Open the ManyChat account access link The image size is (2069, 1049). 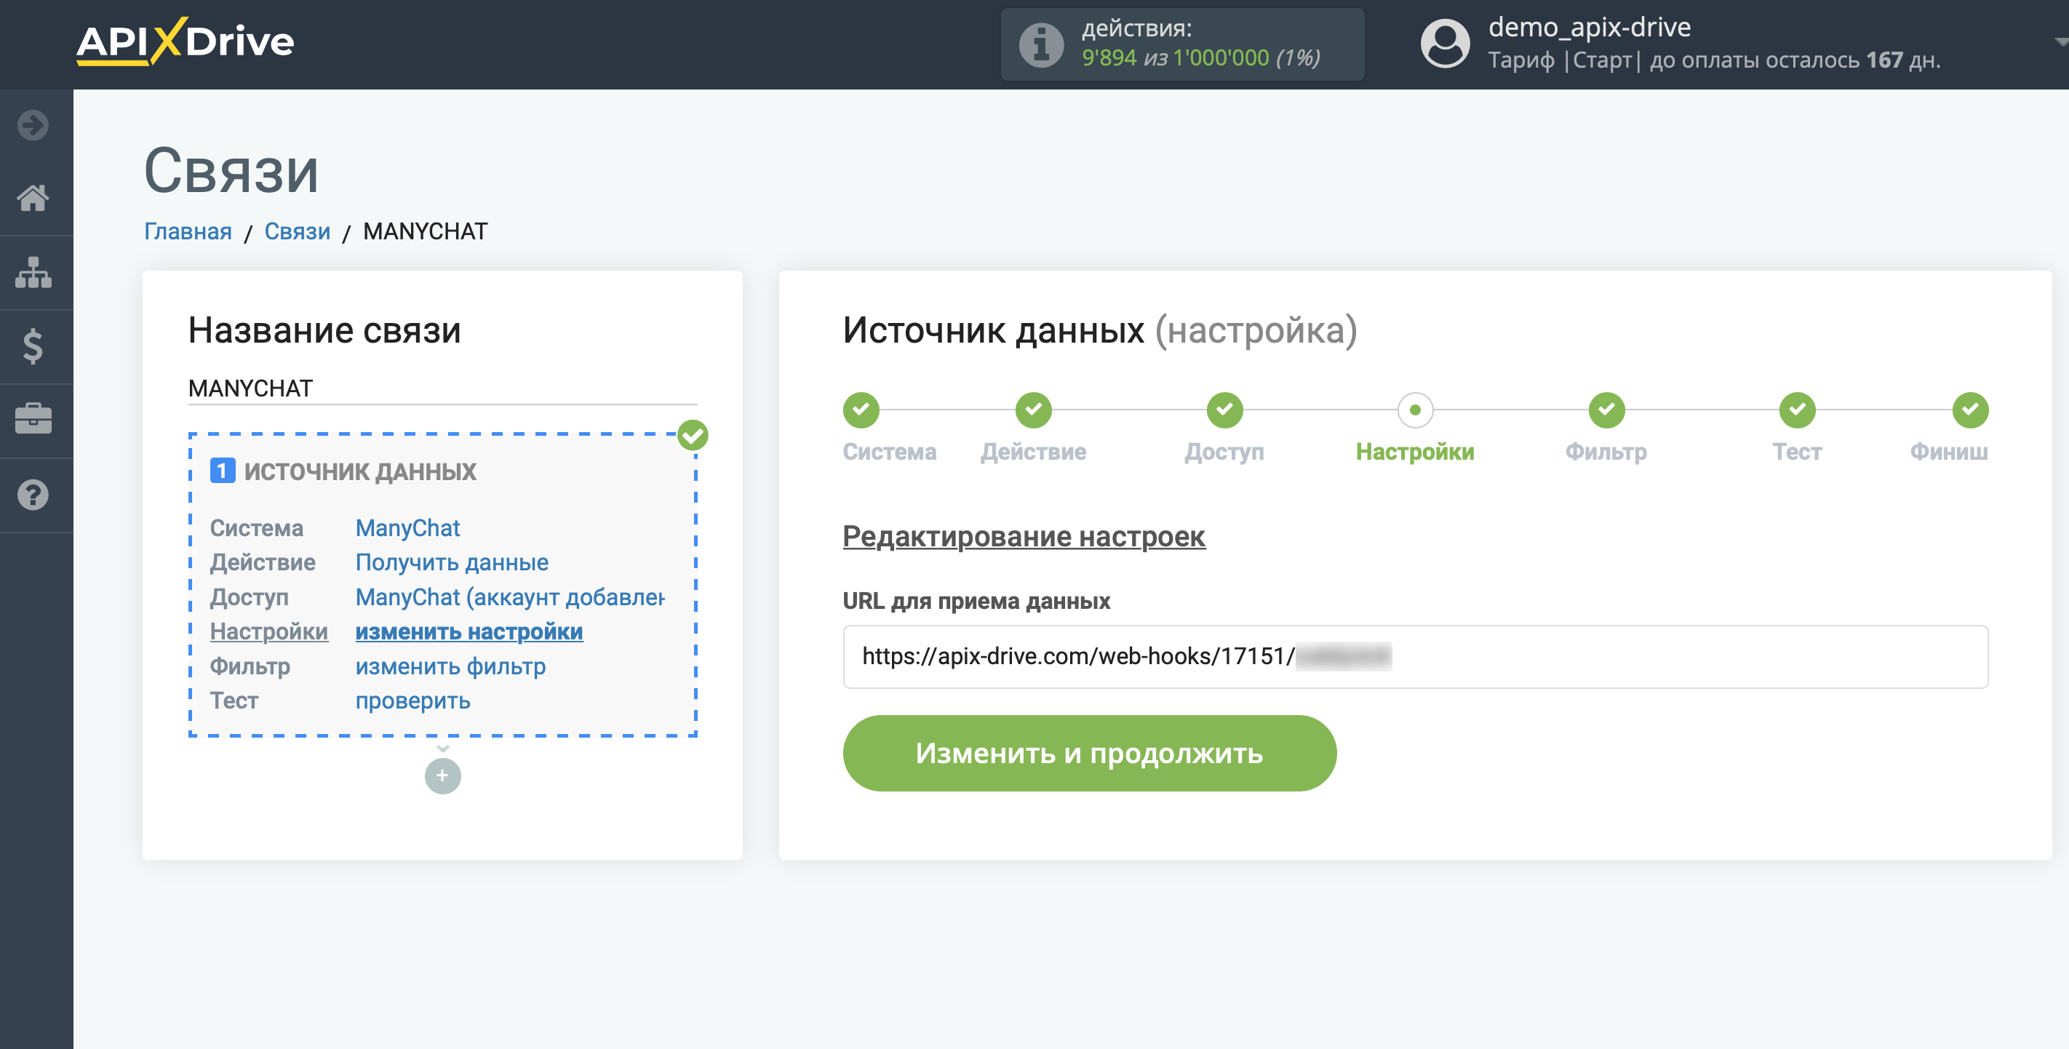[x=510, y=597]
